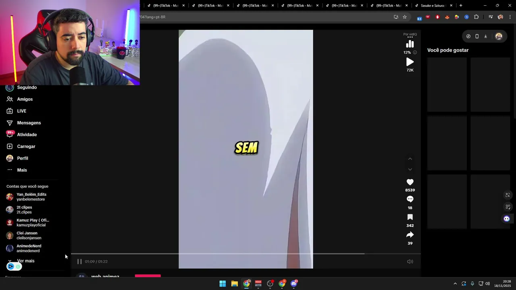The width and height of the screenshot is (516, 290).
Task: Click the 72K play count icon
Action: (410, 62)
